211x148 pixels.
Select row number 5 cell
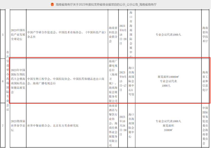click(x=3, y=34)
